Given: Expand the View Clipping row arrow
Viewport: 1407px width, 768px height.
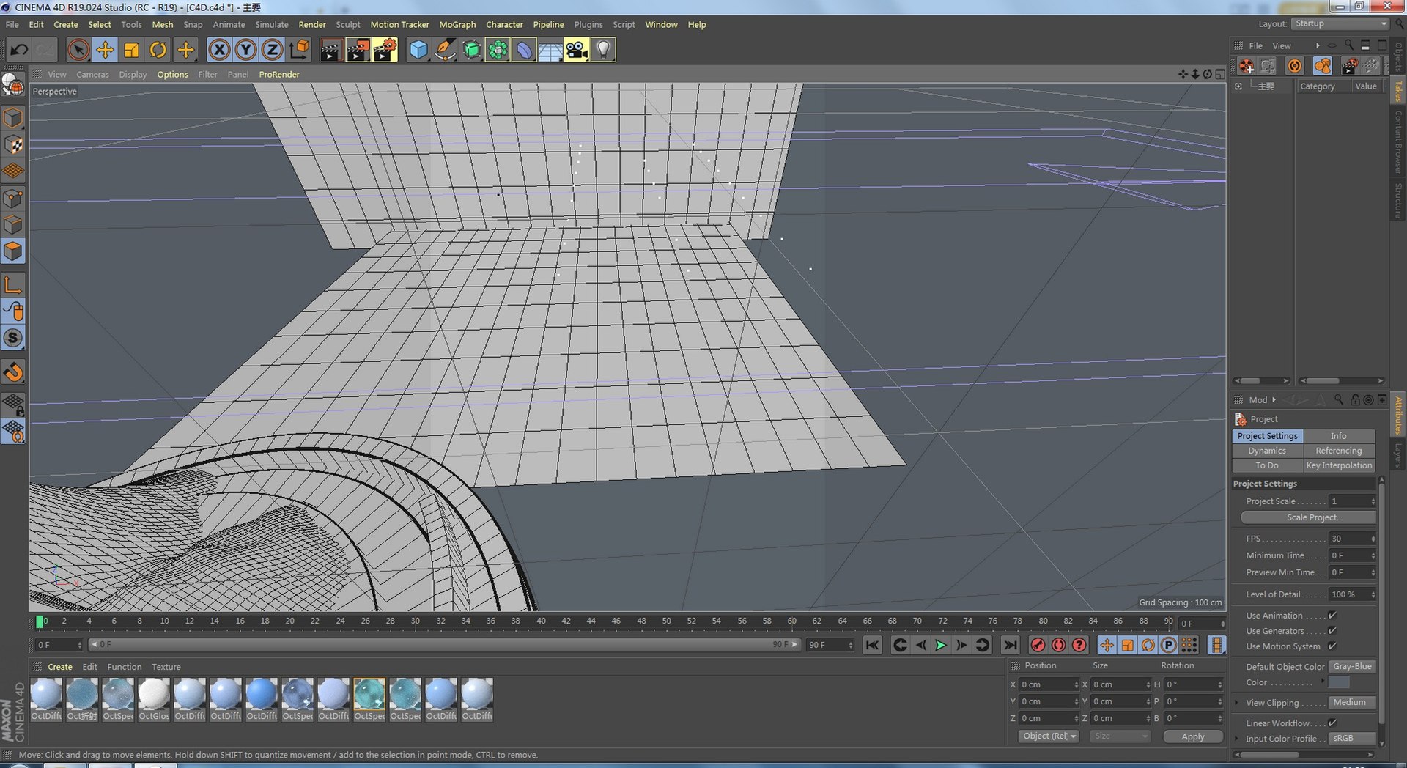Looking at the screenshot, I should (1237, 702).
